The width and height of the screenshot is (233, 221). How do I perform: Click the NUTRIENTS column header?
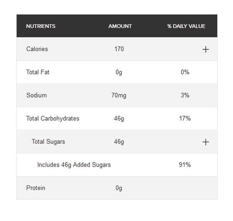41,26
